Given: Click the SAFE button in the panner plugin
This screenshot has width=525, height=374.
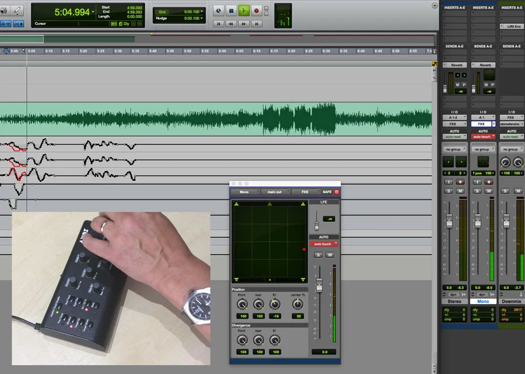Looking at the screenshot, I should click(327, 192).
